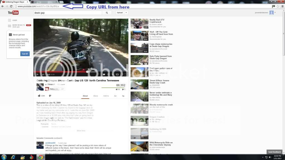Click the Like button
285x160 pixels.
[x=41, y=96]
